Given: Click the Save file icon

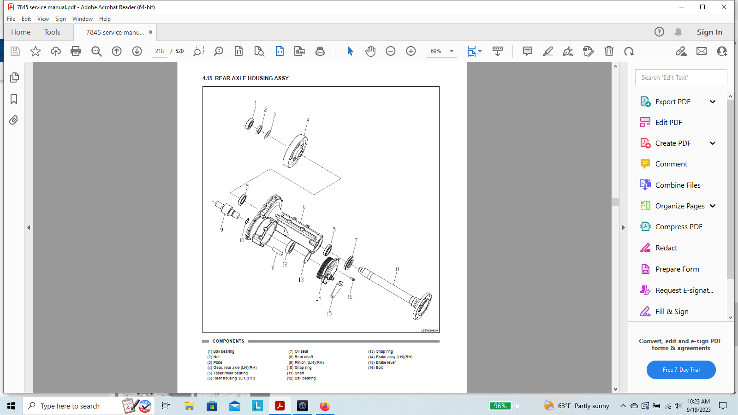Looking at the screenshot, I should [15, 51].
